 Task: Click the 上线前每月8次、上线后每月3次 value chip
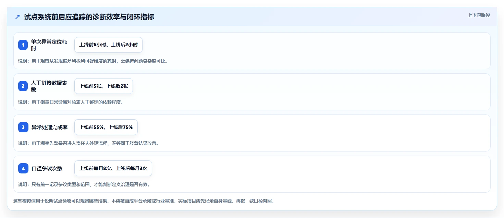[x=113, y=168]
